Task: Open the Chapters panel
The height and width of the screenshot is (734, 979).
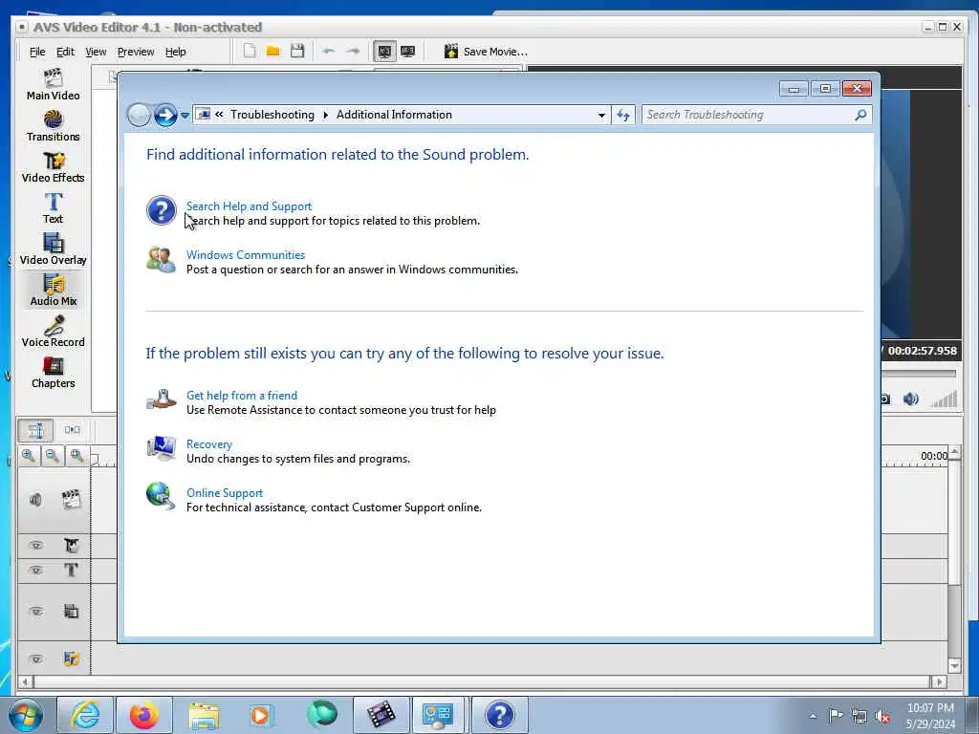Action: [x=54, y=373]
